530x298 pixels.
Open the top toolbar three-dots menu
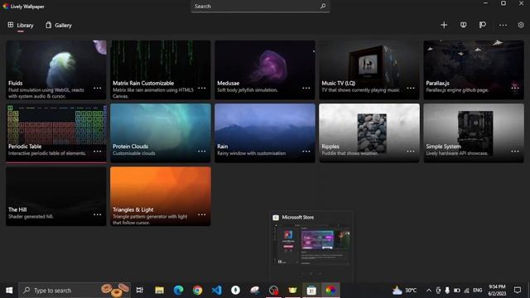click(503, 25)
